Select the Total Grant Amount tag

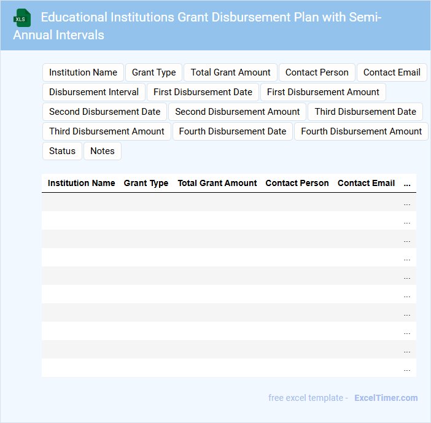point(230,72)
